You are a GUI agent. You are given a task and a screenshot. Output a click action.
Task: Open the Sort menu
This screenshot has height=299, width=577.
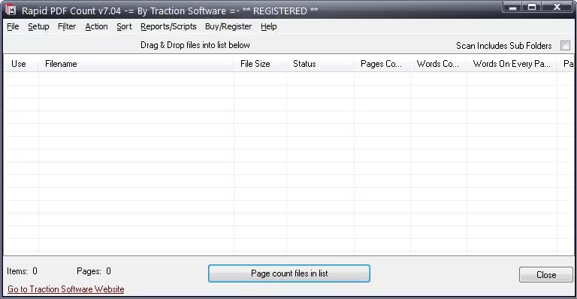click(124, 26)
